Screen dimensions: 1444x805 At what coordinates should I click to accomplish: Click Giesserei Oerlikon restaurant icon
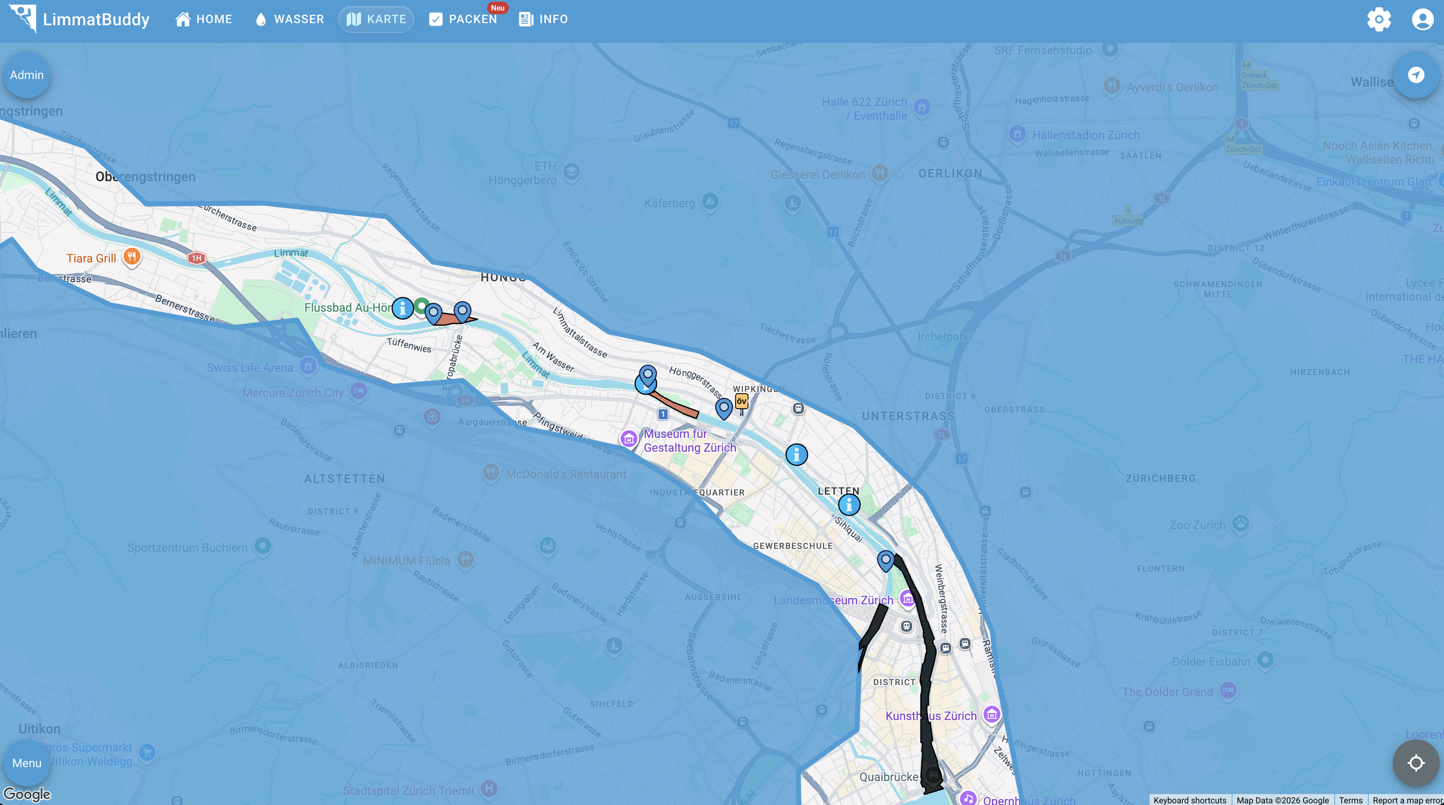880,173
